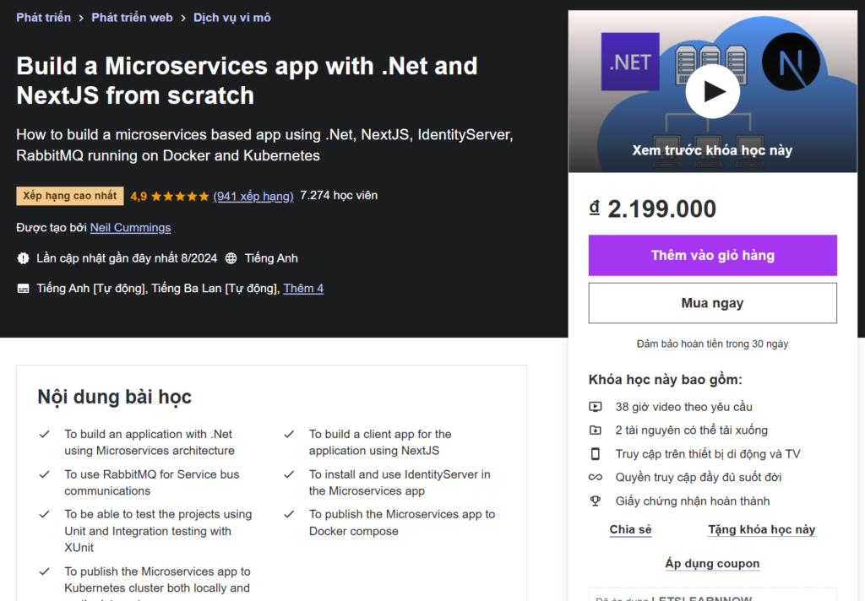View the 941 xếp hạng ratings

[253, 196]
